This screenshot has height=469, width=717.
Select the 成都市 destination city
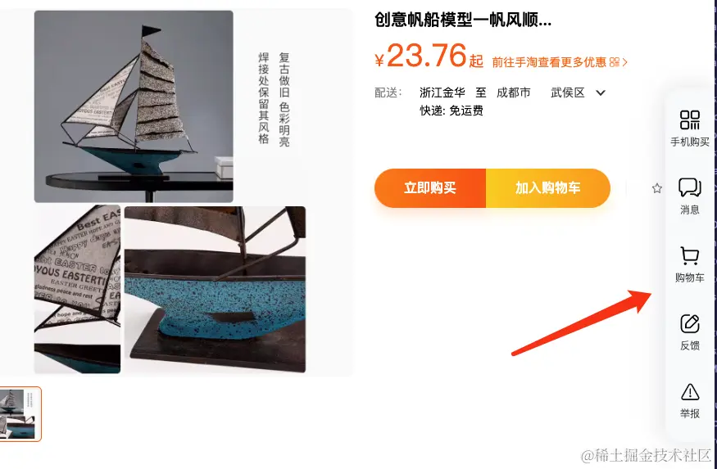tap(513, 92)
